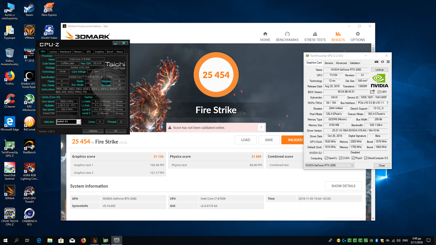Click the SHOW DETAILS button
The image size is (436, 245).
click(x=343, y=186)
